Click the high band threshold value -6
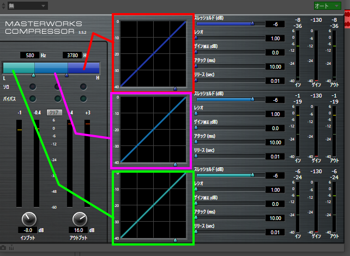Screen dimensions: 350x256 tap(275, 24)
